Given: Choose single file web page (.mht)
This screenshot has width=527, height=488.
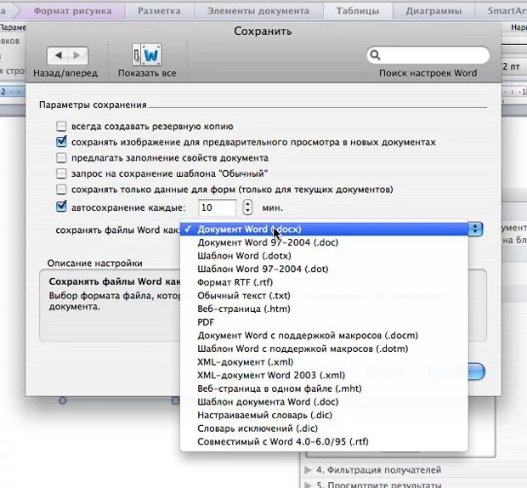Looking at the screenshot, I should coord(325,389).
